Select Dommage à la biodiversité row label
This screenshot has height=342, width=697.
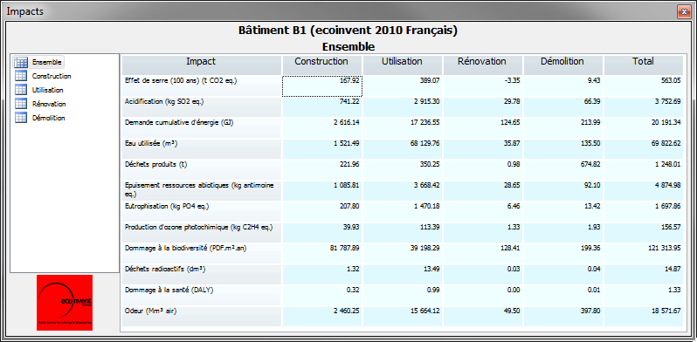coord(186,249)
